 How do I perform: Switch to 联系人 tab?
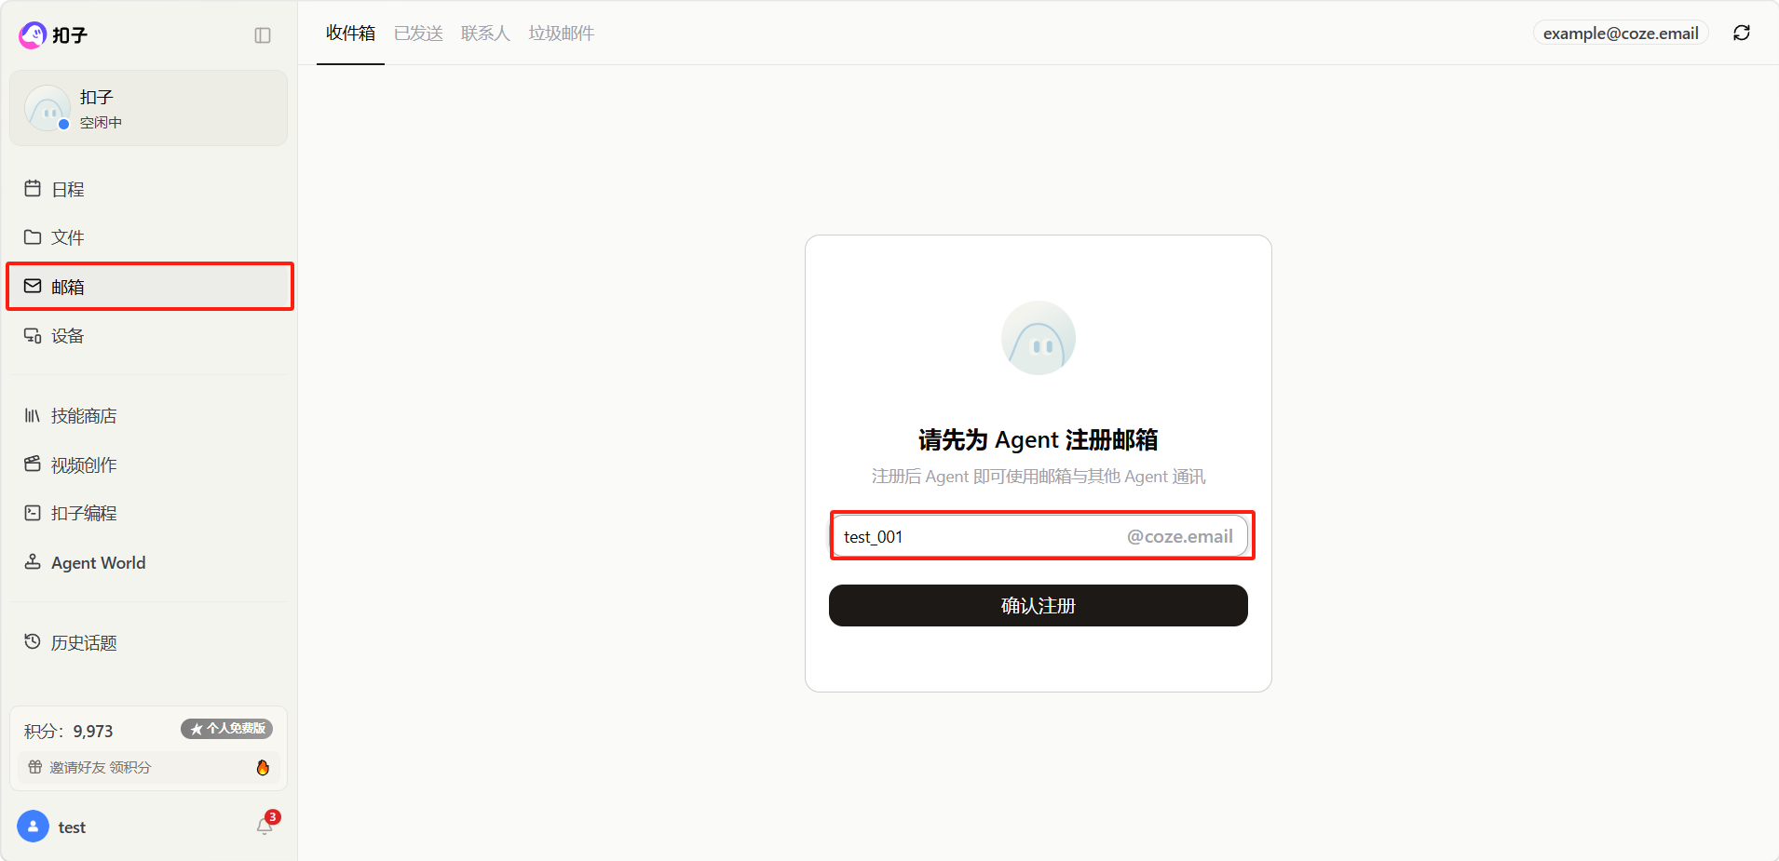point(485,34)
